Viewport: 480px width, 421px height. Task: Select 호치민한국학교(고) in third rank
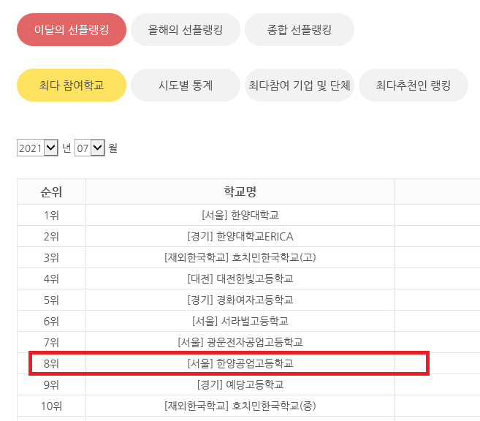tap(240, 257)
